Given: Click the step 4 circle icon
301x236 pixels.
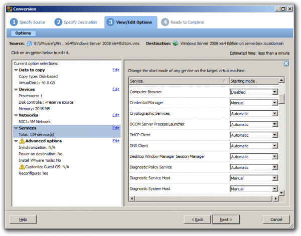Looking at the screenshot, I should (165, 22).
